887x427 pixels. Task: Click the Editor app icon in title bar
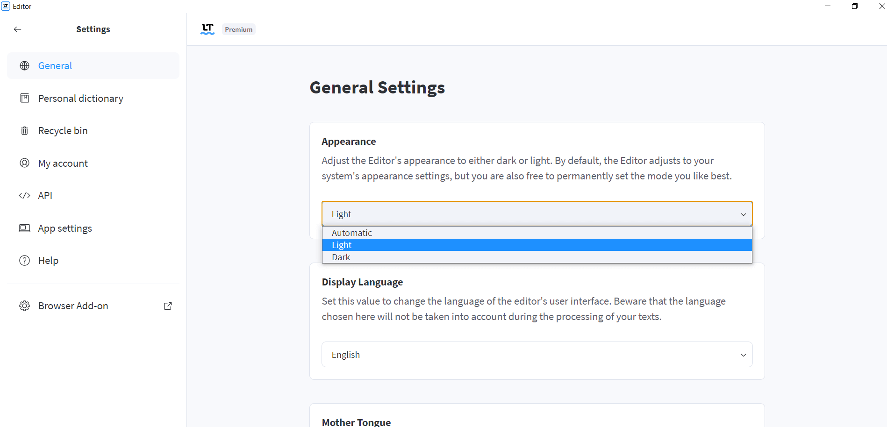pos(6,6)
